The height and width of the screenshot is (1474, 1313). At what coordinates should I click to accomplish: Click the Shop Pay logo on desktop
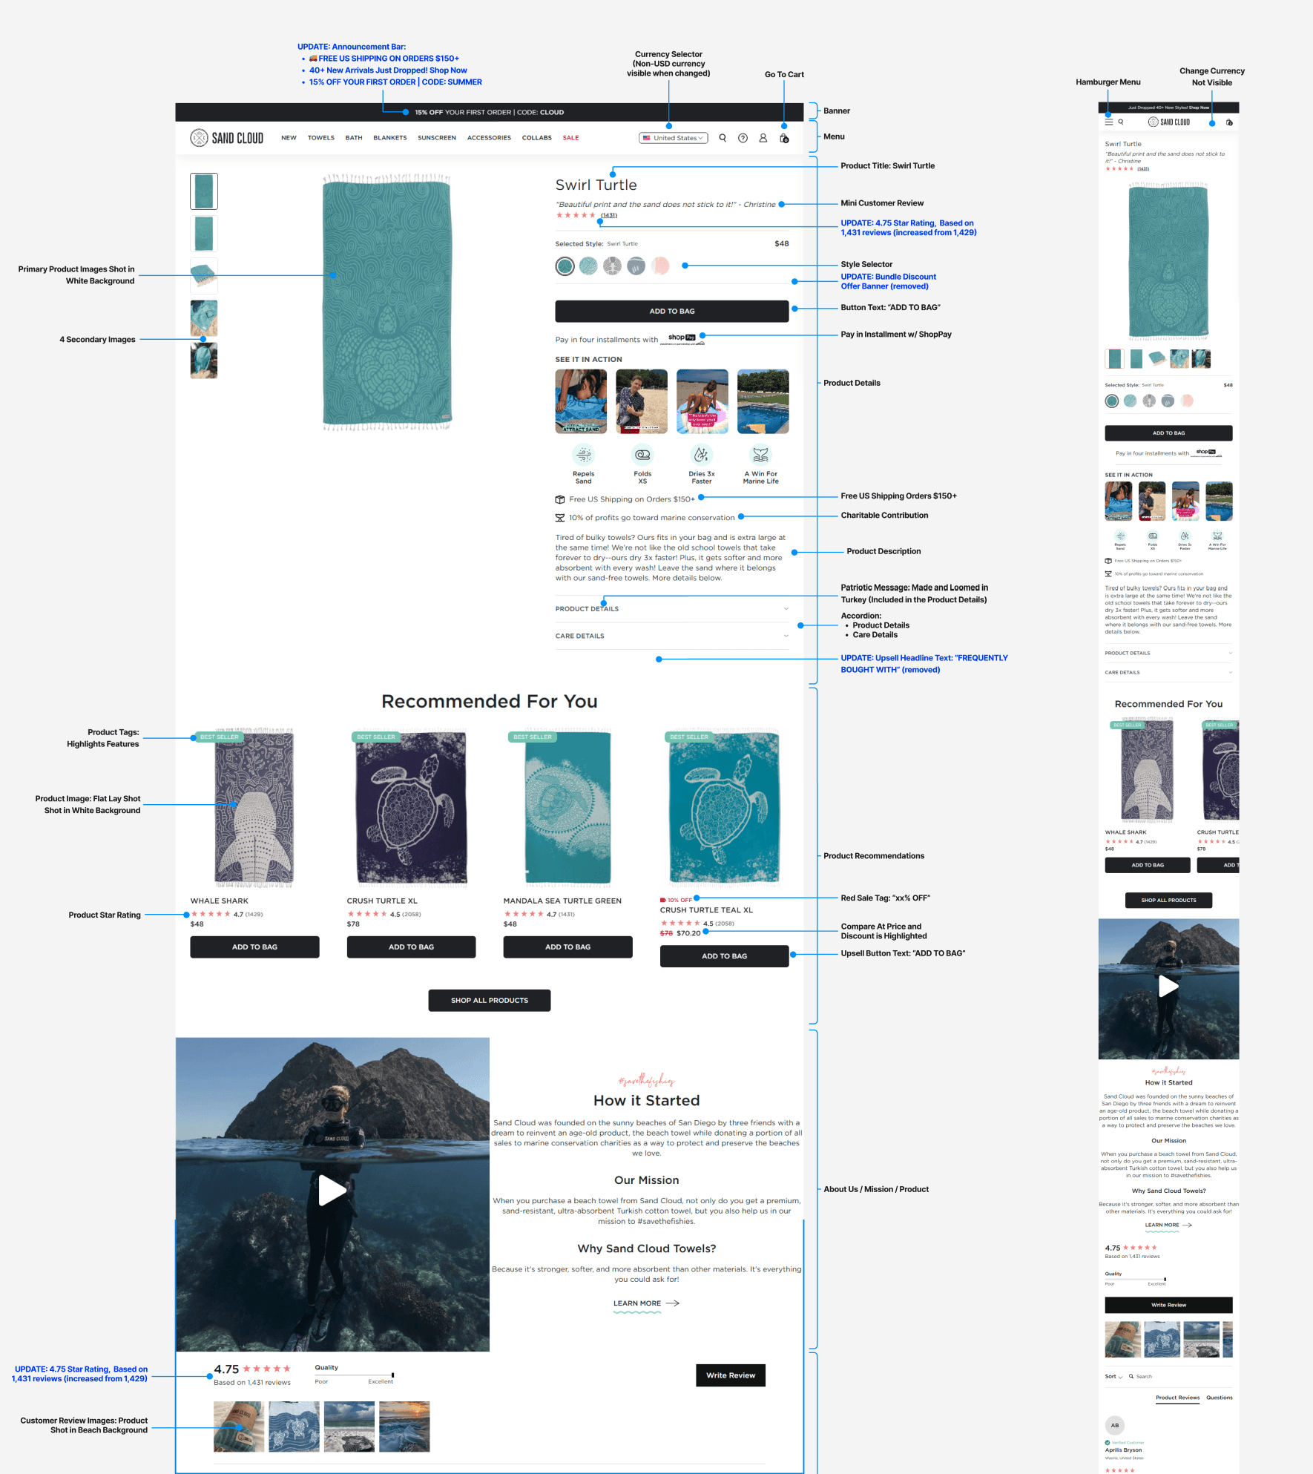(682, 338)
